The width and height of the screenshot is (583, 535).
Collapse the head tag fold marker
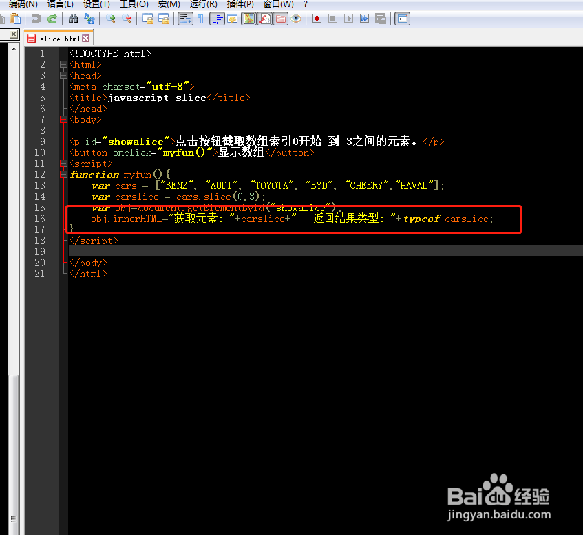point(63,76)
